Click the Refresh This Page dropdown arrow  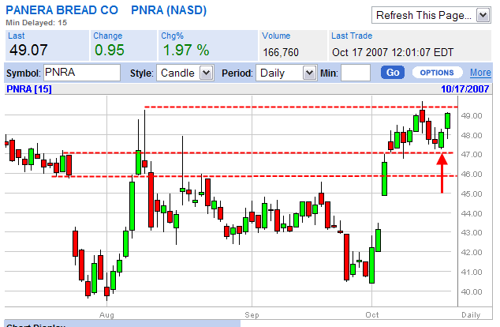(x=483, y=15)
